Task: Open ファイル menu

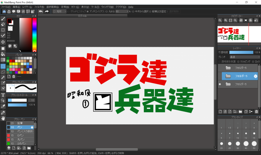Action: click(x=6, y=7)
